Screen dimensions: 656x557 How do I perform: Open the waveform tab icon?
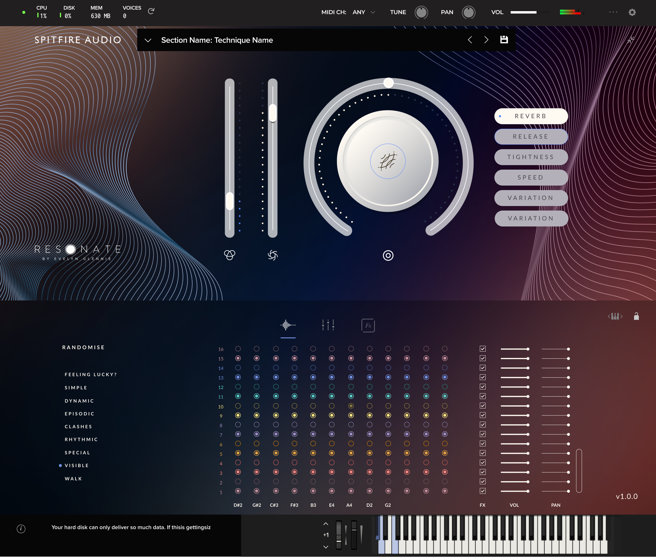pyautogui.click(x=288, y=325)
